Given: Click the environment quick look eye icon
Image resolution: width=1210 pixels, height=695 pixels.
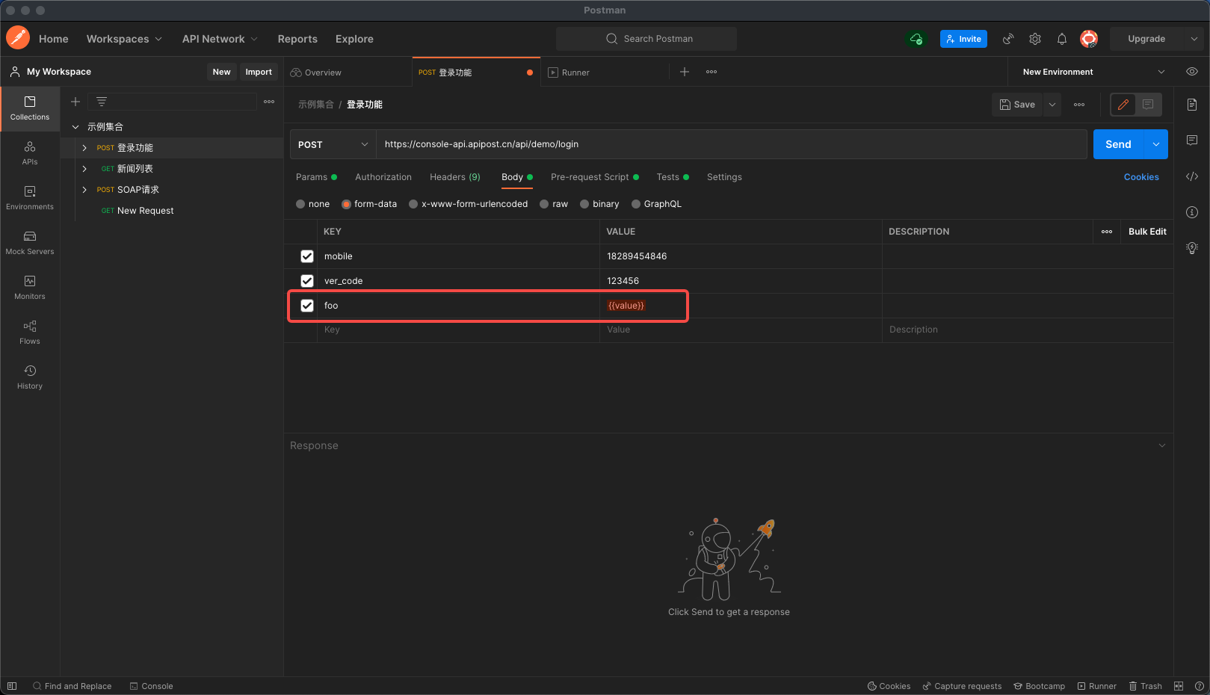Looking at the screenshot, I should [1192, 72].
